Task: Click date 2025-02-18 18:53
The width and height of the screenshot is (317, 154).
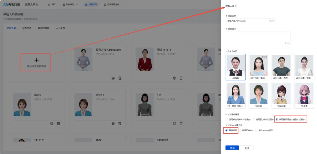Action: point(104,54)
